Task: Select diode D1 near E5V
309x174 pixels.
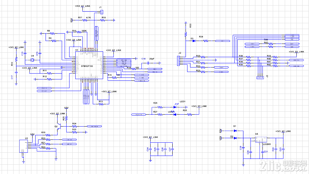Action: (x=235, y=130)
